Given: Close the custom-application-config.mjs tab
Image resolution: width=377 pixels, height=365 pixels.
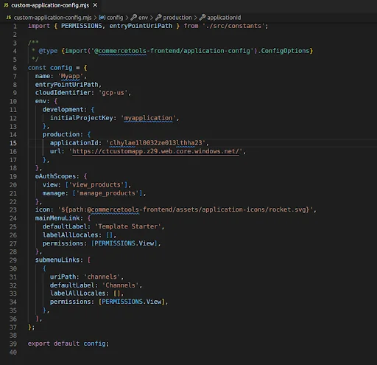Looking at the screenshot, I should [x=95, y=5].
